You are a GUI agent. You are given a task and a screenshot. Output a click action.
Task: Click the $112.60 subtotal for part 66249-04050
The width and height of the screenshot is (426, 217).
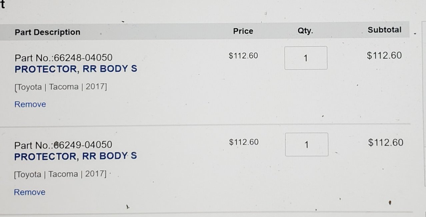386,142
